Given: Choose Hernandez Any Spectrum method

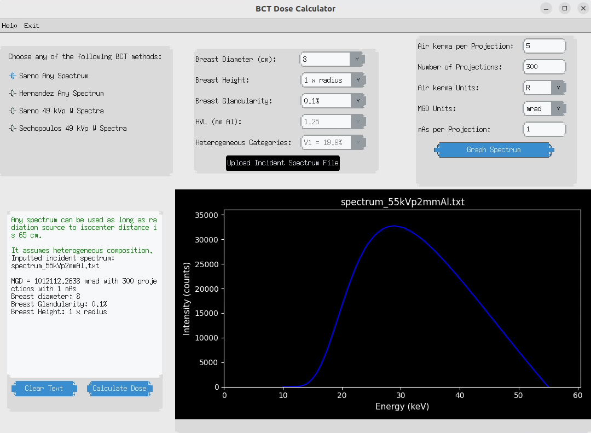Looking at the screenshot, I should coord(13,94).
